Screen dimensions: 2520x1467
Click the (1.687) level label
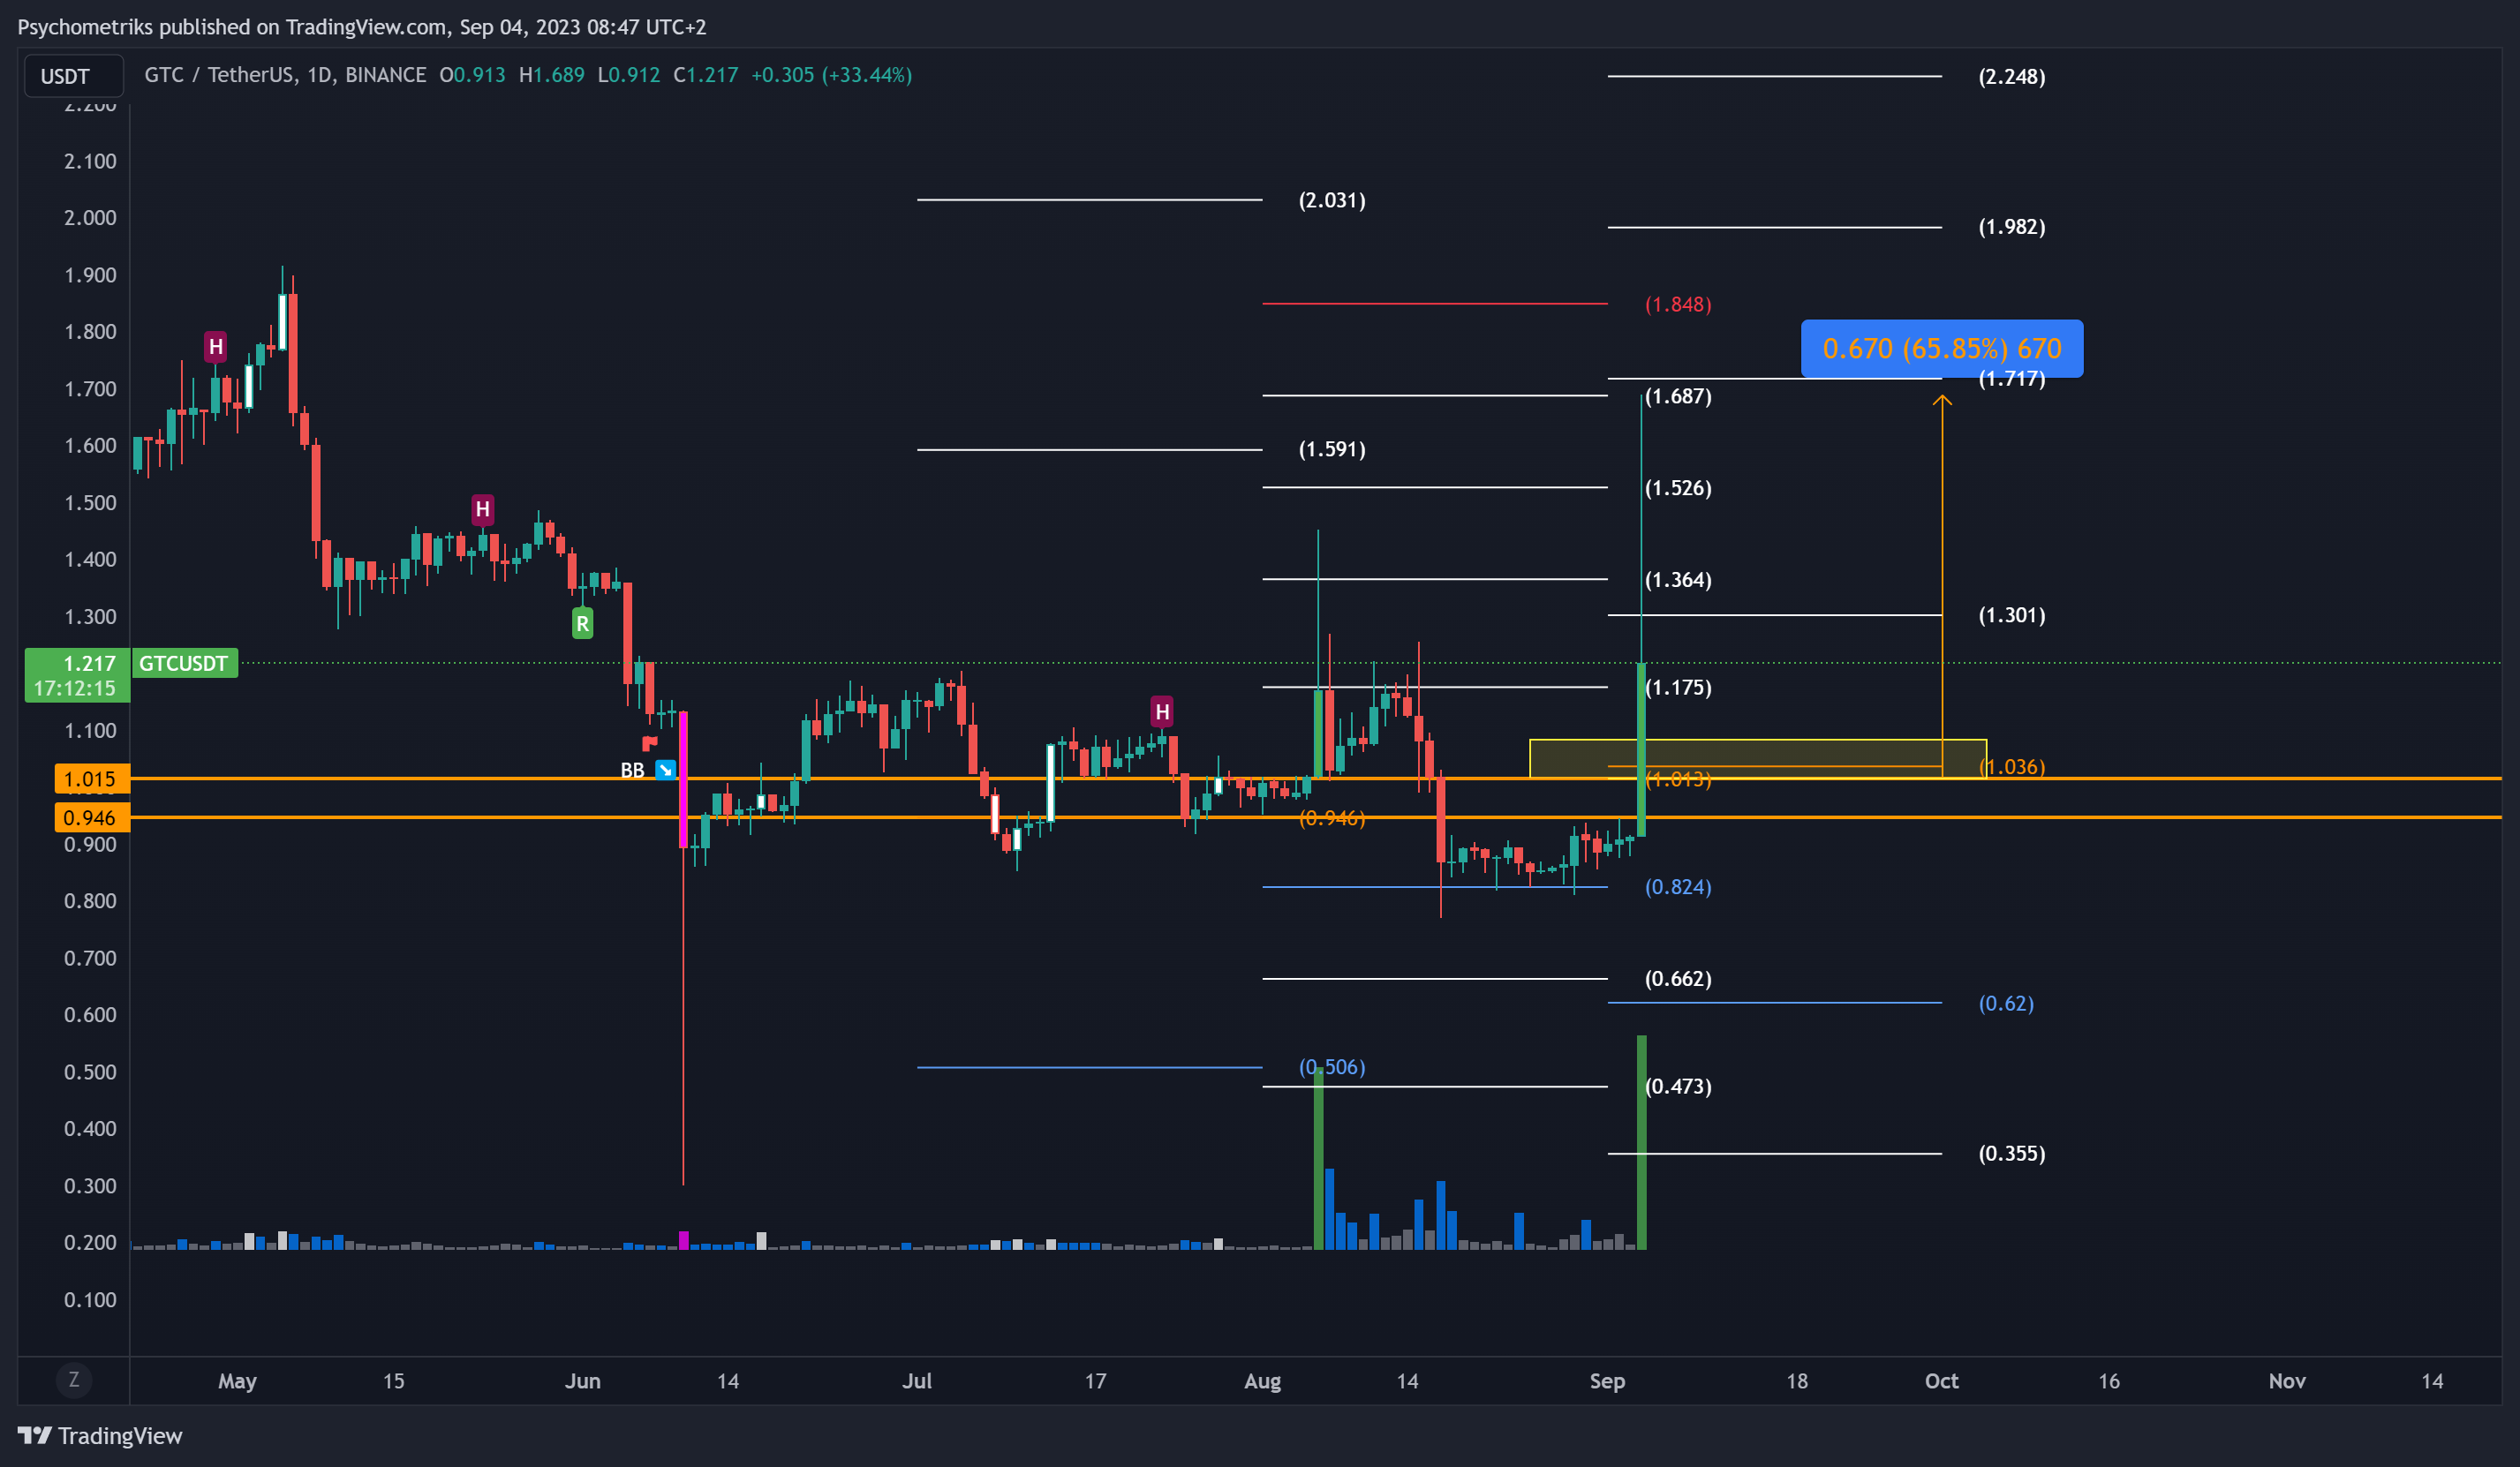[1678, 397]
